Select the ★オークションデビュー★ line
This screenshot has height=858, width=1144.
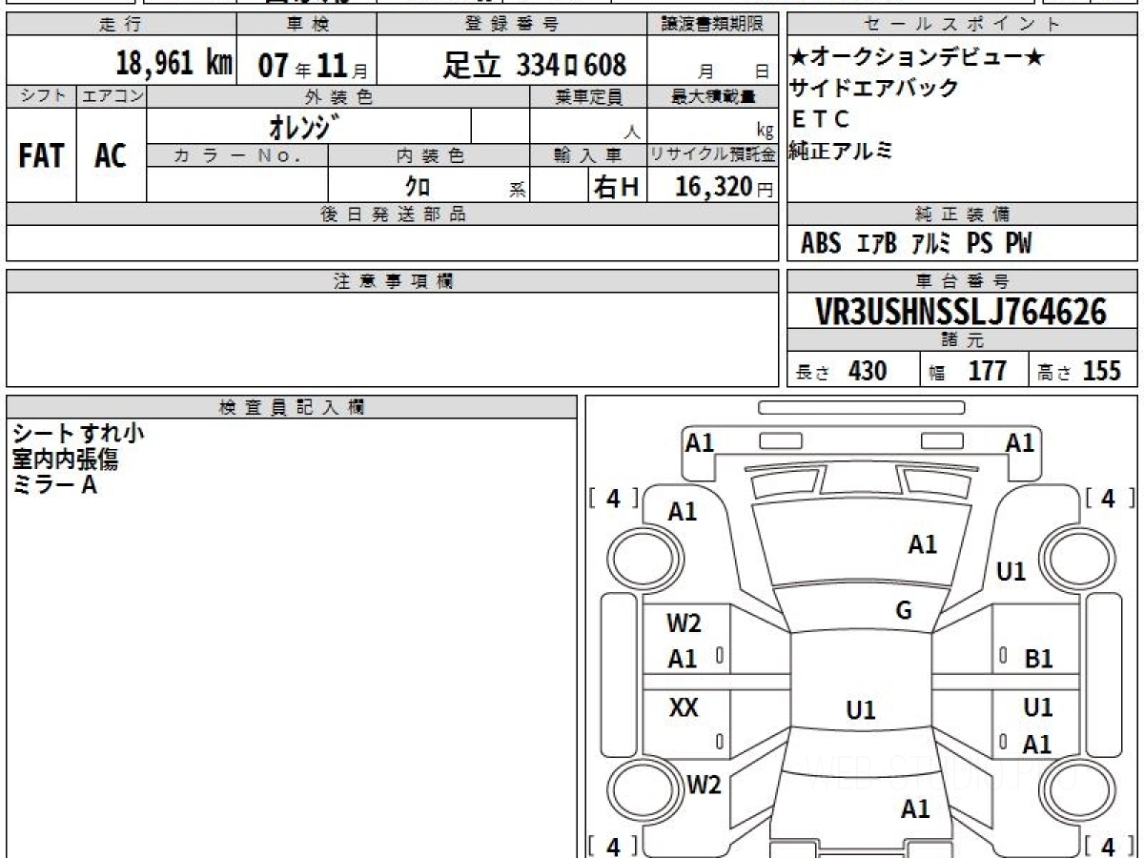click(x=917, y=58)
